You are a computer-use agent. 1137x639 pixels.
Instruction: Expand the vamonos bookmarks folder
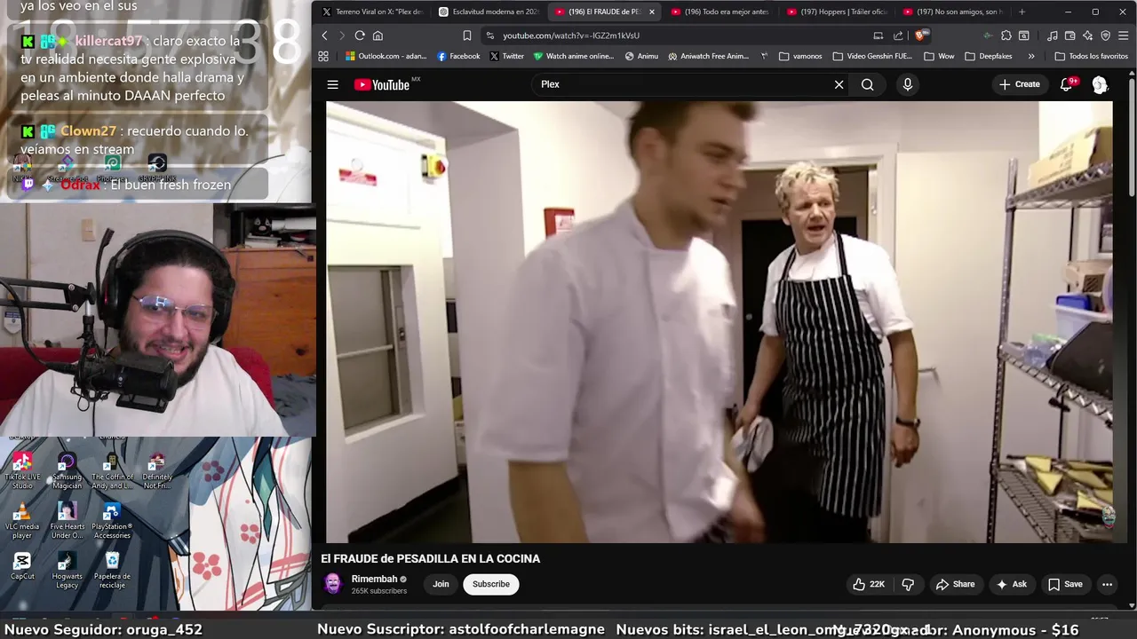(800, 56)
